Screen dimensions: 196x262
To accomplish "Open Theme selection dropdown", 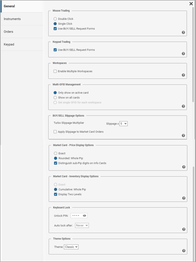I will (x=71, y=247).
